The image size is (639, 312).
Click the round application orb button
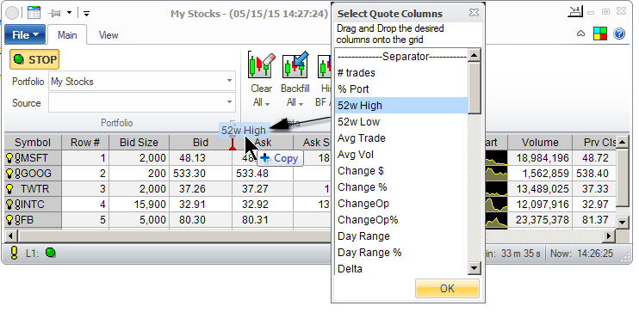pyautogui.click(x=12, y=13)
